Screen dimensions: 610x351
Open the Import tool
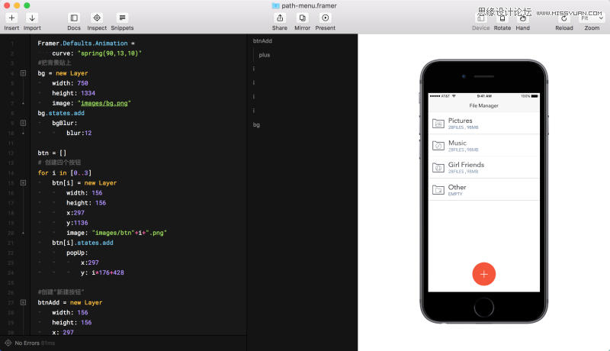coord(32,18)
